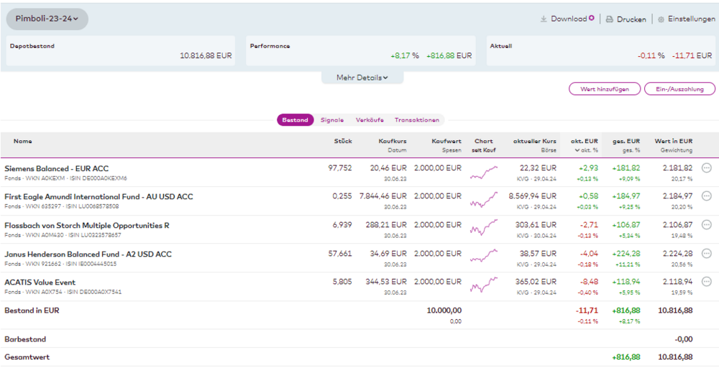The height and width of the screenshot is (376, 719).
Task: Click the Download icon
Action: (544, 19)
